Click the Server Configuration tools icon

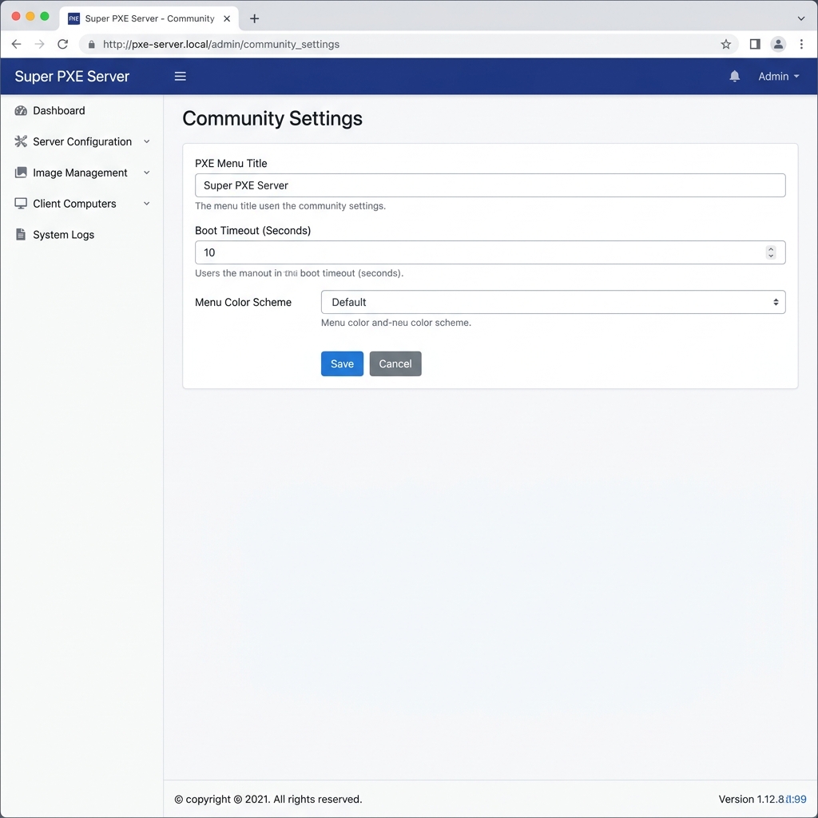pyautogui.click(x=21, y=141)
